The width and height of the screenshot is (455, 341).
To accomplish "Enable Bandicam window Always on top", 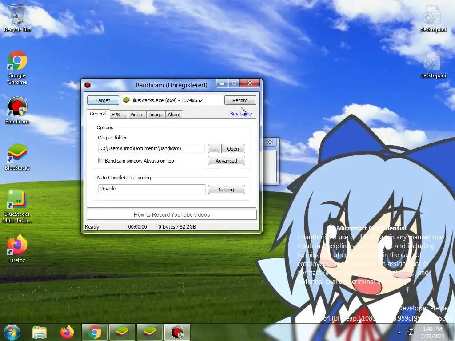I will coord(101,160).
